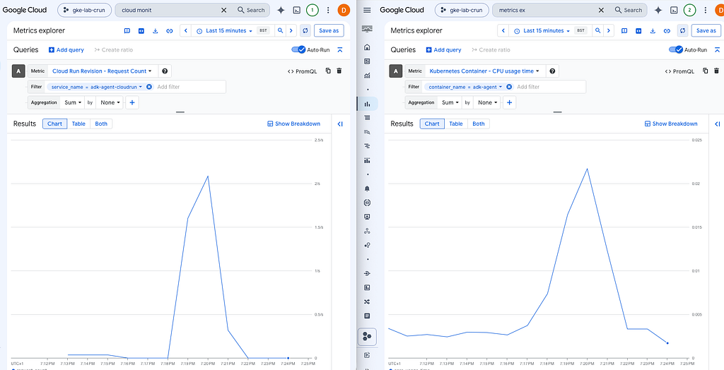The width and height of the screenshot is (724, 370).
Task: Open hamburger navigation menu in right window
Action: [x=367, y=10]
